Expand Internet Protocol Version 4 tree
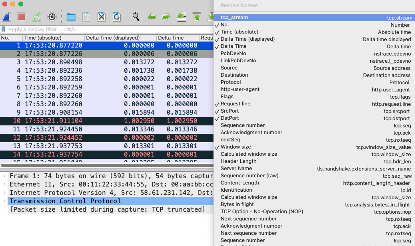 [x=4, y=193]
